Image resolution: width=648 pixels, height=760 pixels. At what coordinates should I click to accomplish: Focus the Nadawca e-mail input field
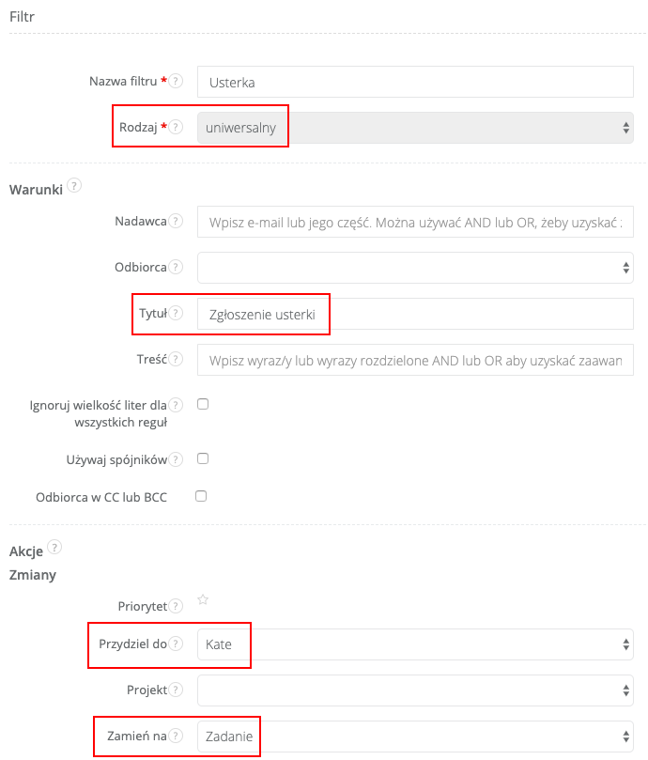point(415,222)
